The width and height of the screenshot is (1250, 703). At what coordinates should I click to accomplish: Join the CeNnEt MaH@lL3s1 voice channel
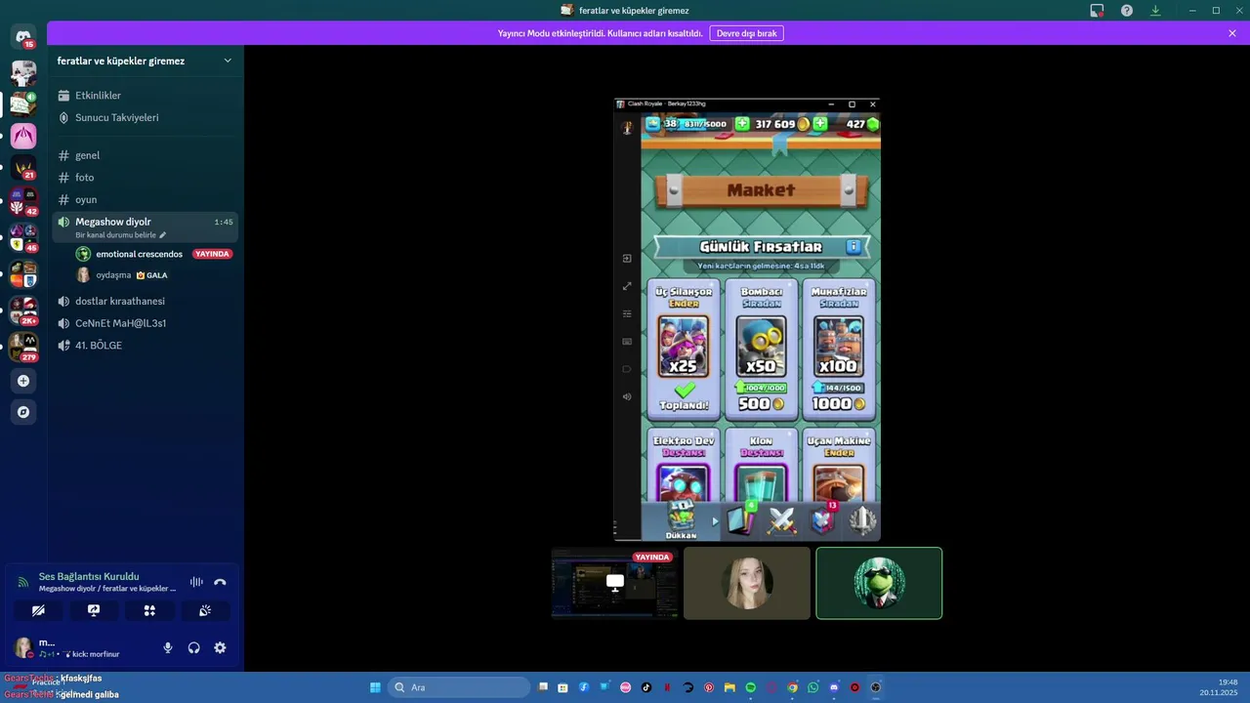point(145,323)
